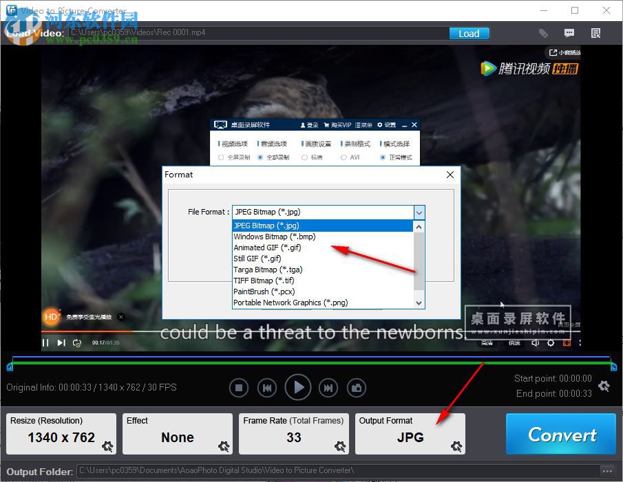Open the File Format dropdown in Format dialog

418,212
